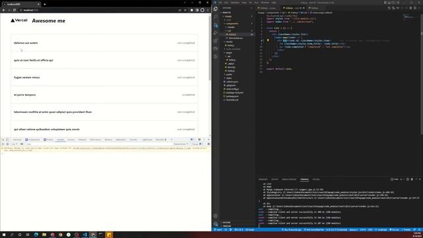Open File Explorer from the taskbar
The height and width of the screenshot is (238, 423).
[x=44, y=235]
